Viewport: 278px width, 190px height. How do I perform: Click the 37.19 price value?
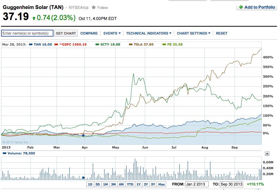tap(16, 17)
